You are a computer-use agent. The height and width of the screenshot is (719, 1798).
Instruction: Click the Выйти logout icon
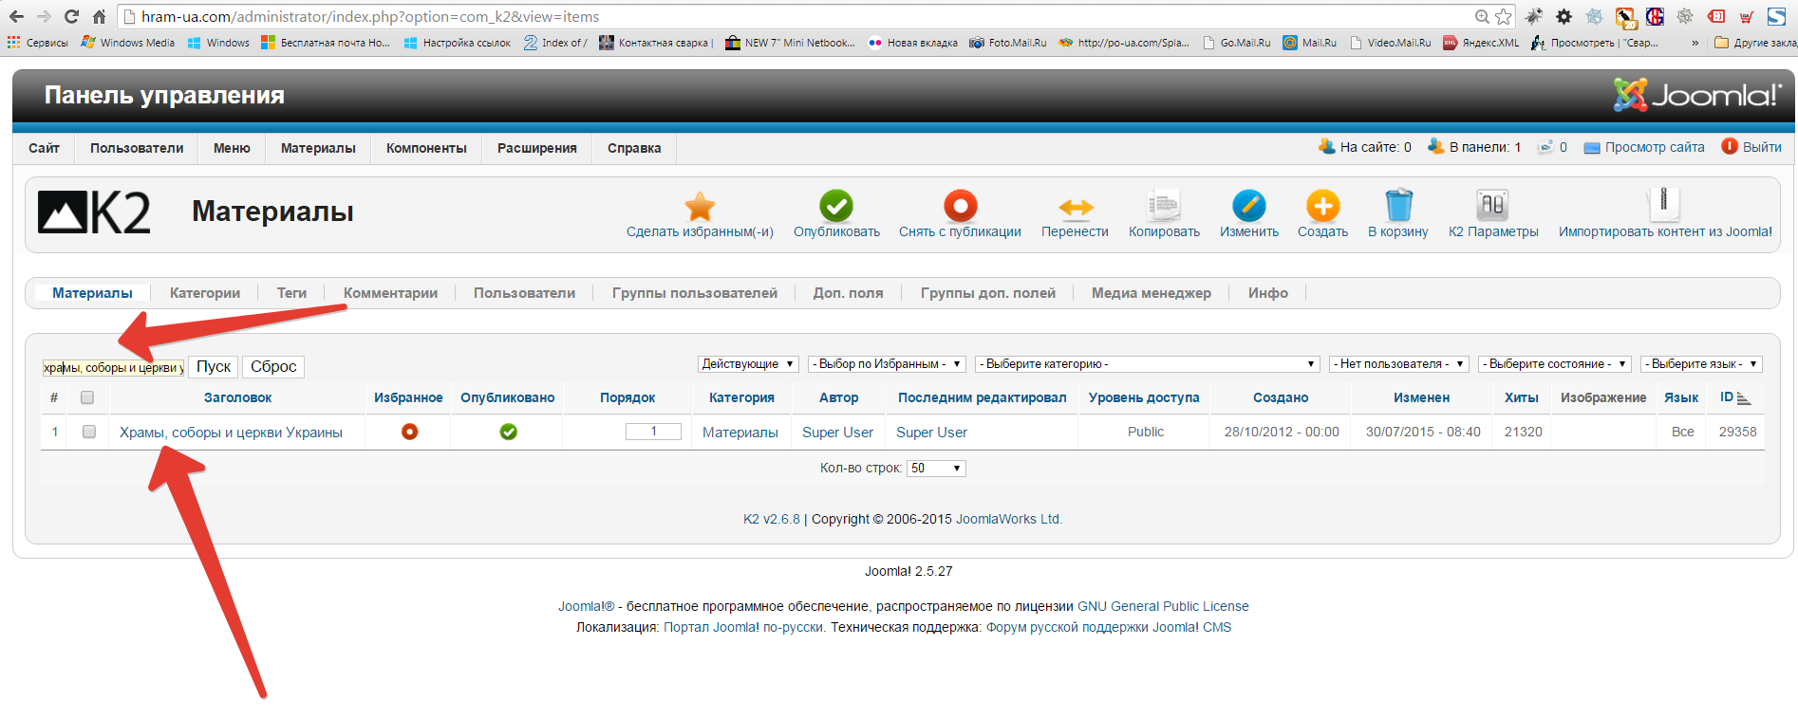point(1730,146)
